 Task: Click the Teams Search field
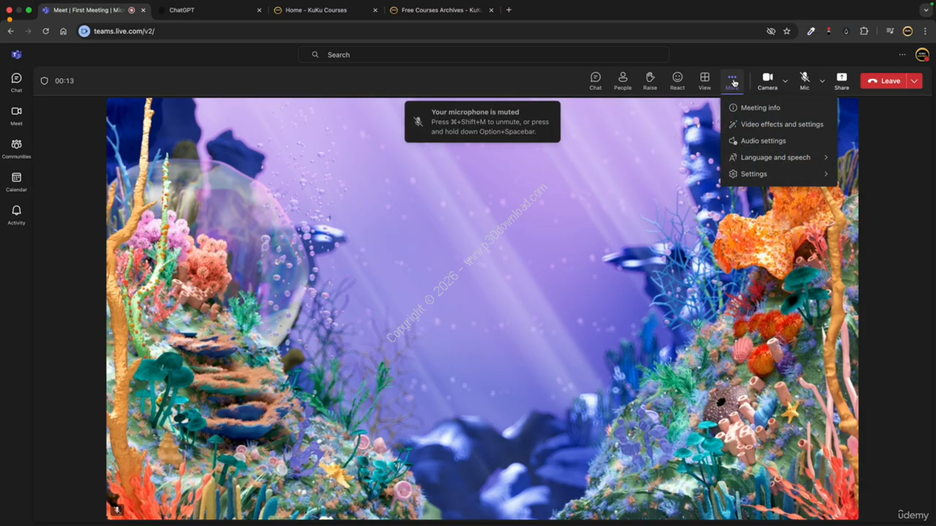tap(483, 55)
